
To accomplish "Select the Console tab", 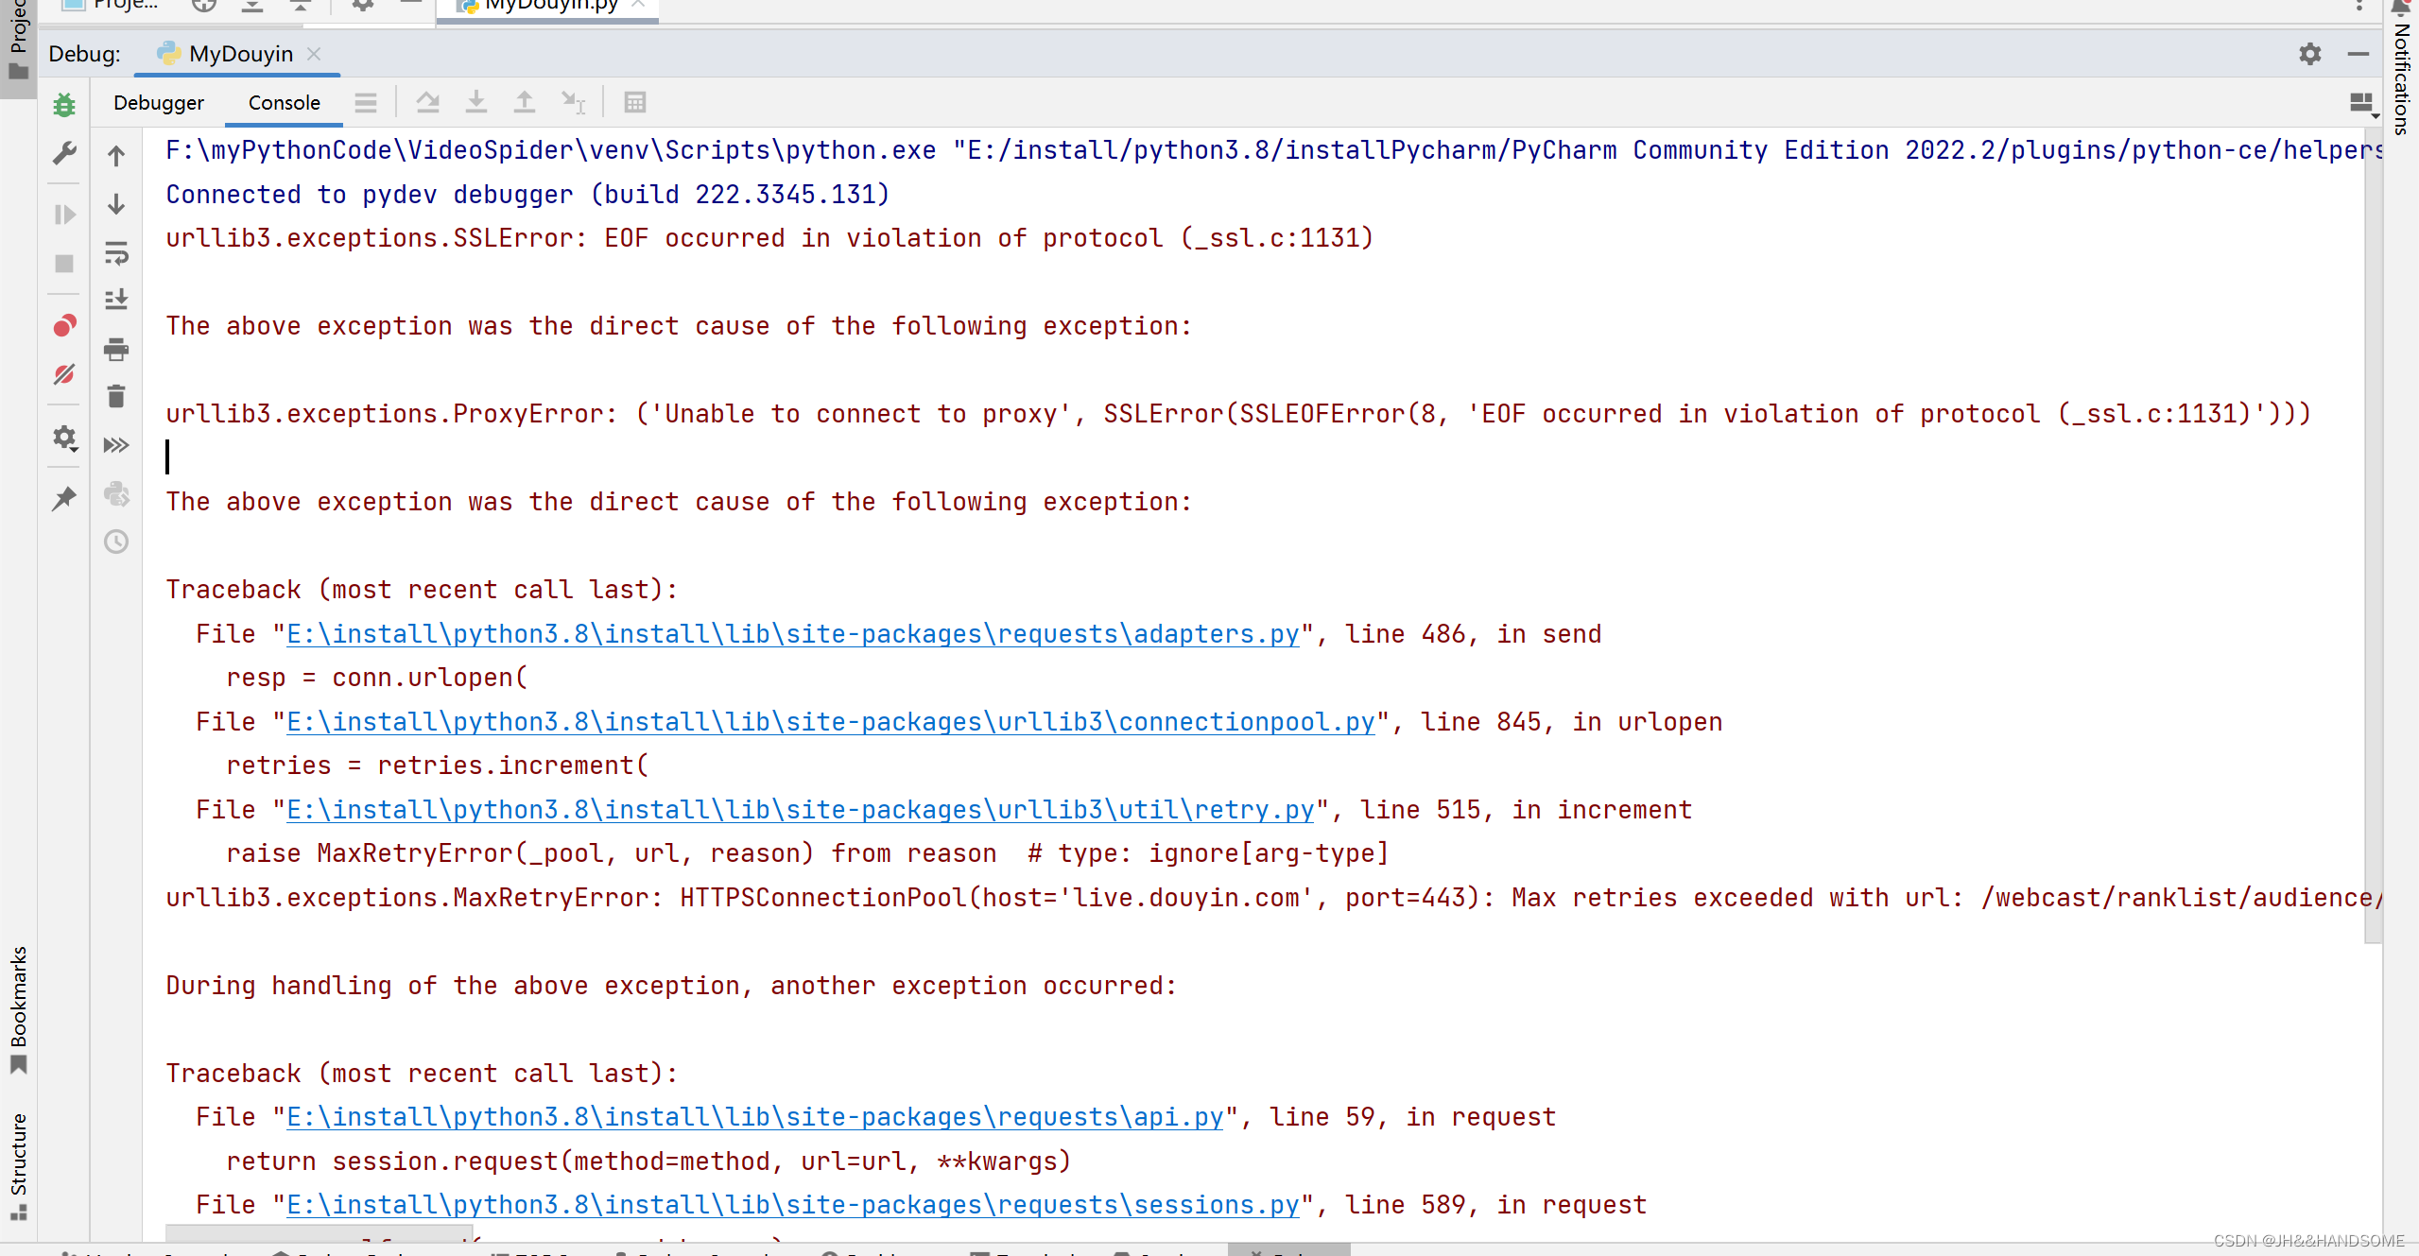I will tap(285, 102).
